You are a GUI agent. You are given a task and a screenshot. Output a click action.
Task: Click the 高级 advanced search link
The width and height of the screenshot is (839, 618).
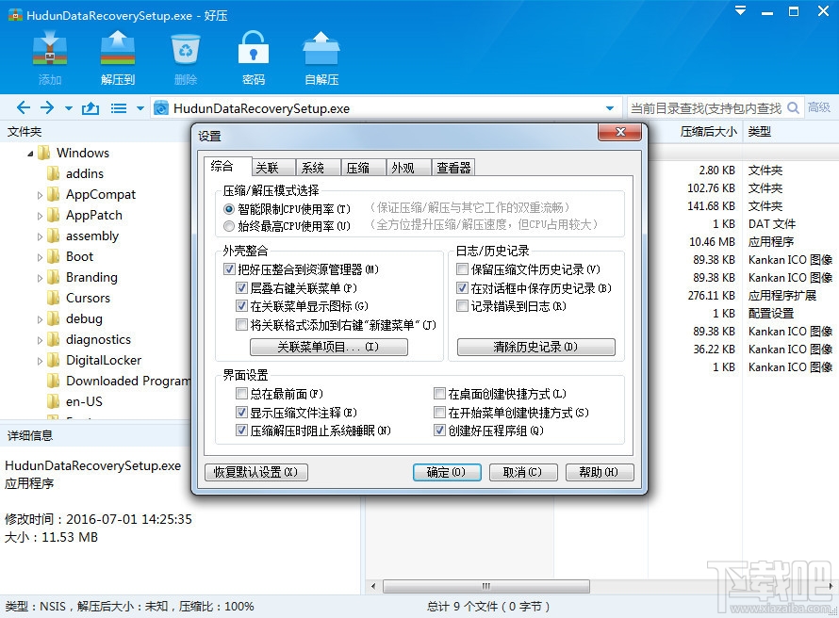point(818,107)
